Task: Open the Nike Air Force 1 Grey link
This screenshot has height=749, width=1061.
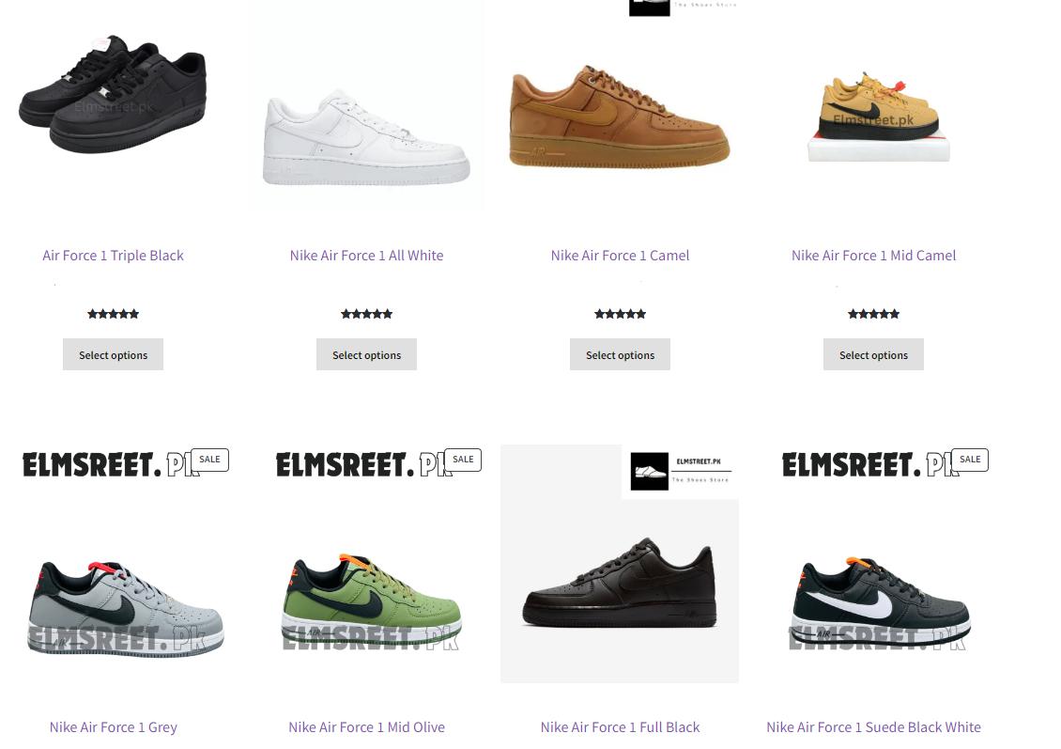Action: click(113, 727)
